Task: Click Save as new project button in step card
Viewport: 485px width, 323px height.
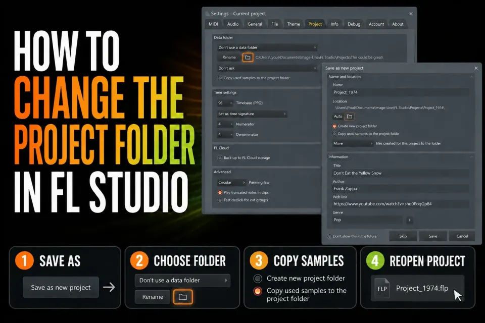Action: coord(61,288)
